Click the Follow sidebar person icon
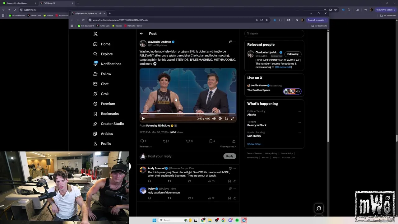Screen dimensions: 398x224 [x=95, y=74]
